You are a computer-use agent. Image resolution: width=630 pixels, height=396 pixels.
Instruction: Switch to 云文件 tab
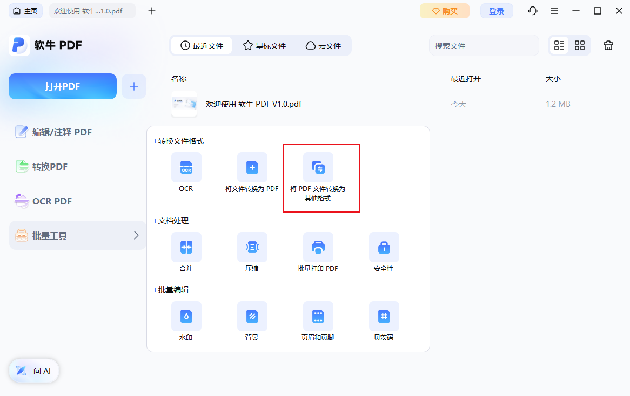point(324,46)
